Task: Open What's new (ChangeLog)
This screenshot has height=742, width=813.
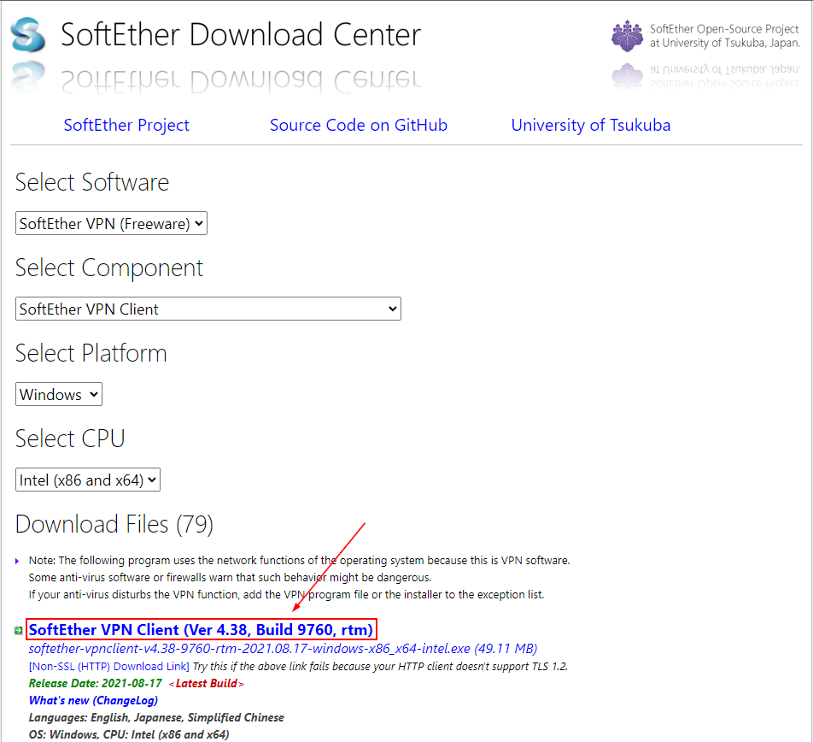Action: 93,700
